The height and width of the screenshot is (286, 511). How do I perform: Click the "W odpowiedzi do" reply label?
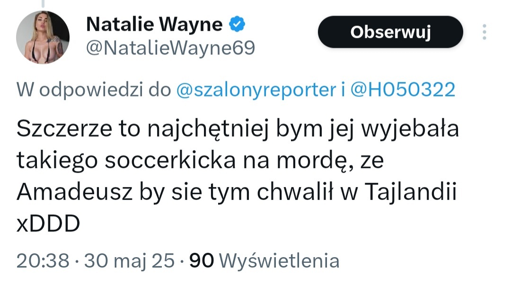click(x=93, y=89)
